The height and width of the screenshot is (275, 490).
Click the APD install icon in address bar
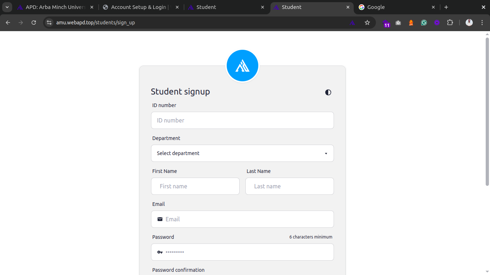coord(353,23)
